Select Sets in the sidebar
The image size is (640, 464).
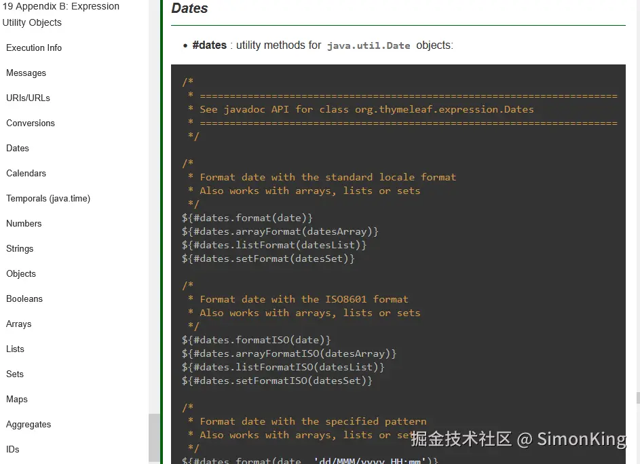click(15, 374)
